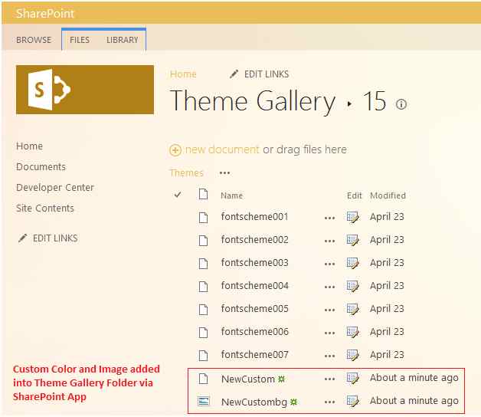The image size is (481, 417).
Task: Click the file icon for fontscheme003
Action: coord(203,264)
